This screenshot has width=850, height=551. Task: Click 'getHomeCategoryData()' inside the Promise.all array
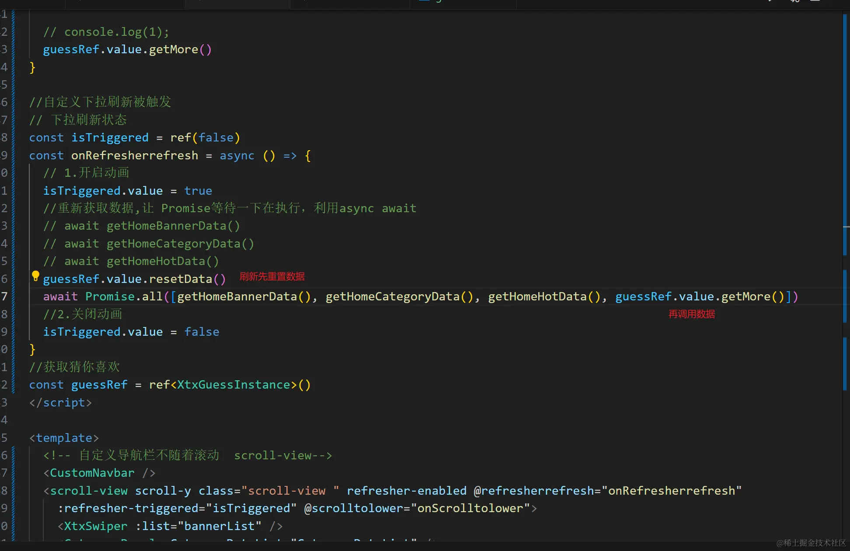[x=400, y=297]
